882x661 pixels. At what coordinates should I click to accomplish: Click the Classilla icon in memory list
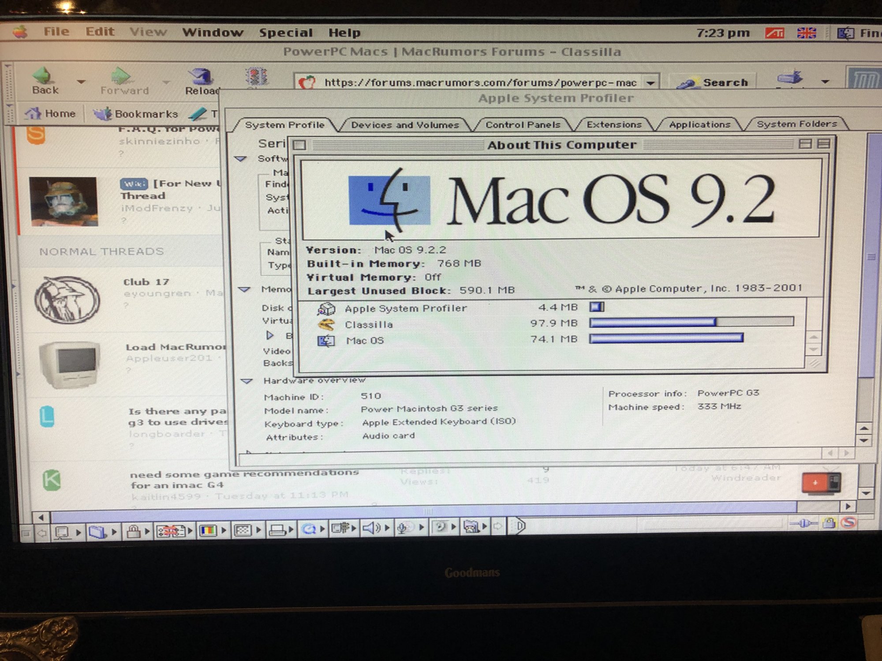click(x=326, y=325)
